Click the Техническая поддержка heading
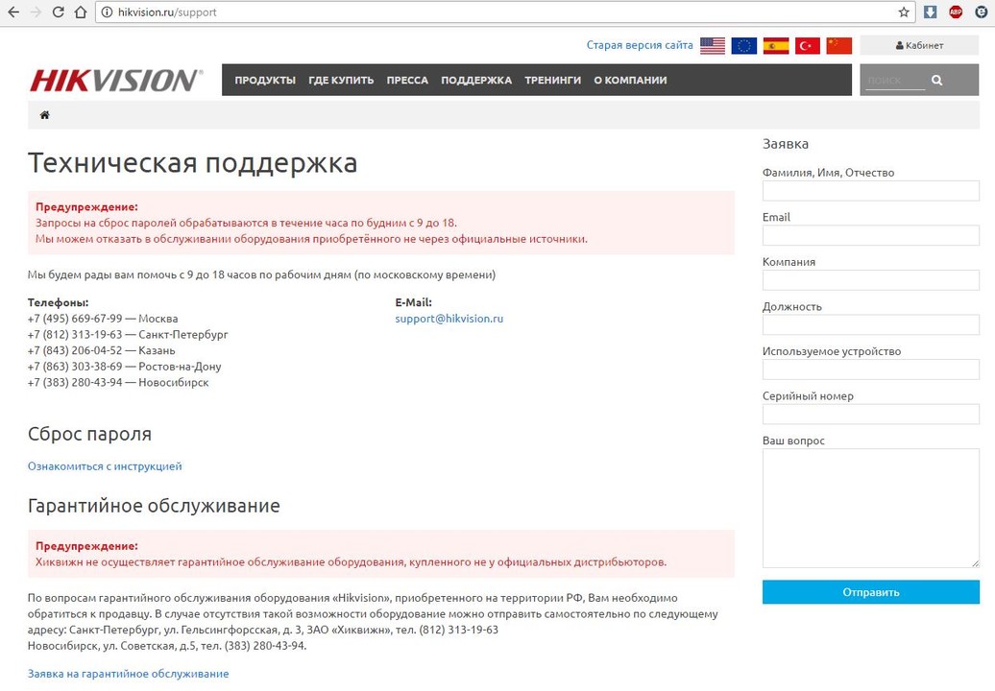The image size is (995, 691). pos(192,163)
